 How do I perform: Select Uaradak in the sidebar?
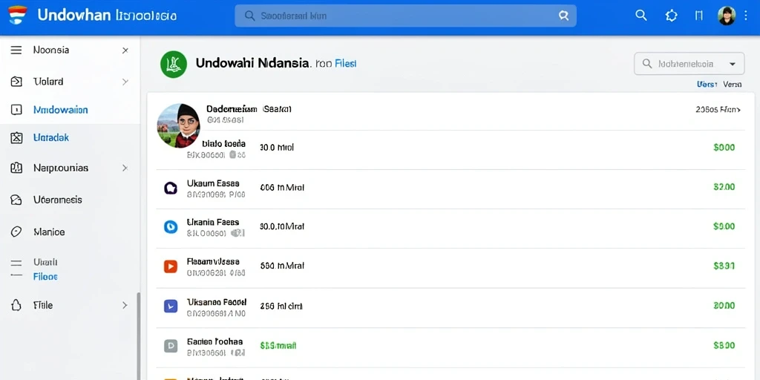pyautogui.click(x=51, y=137)
